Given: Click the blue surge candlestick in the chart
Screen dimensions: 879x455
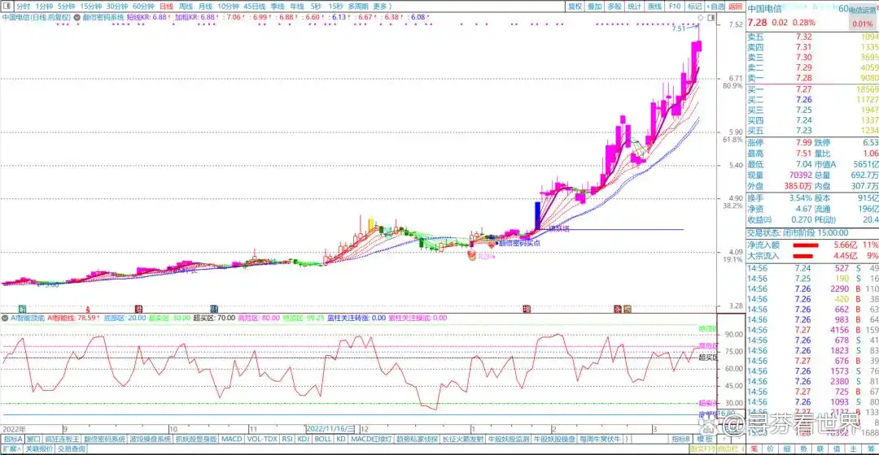Looking at the screenshot, I should (537, 216).
